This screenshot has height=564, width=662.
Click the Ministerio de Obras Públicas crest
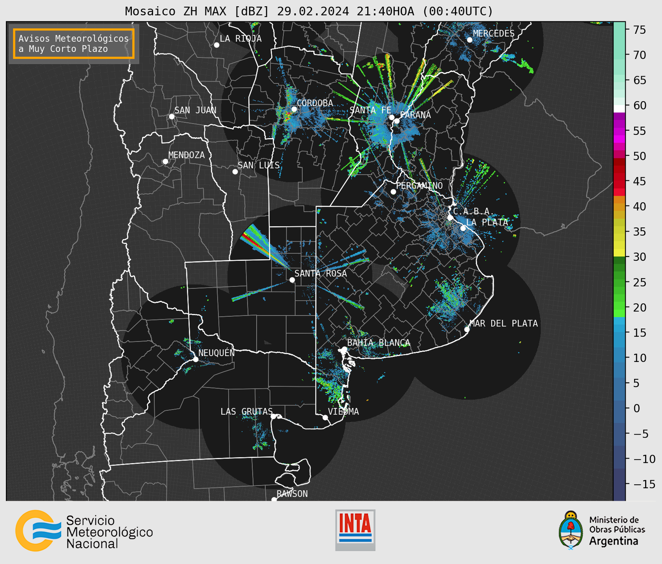pos(571,530)
